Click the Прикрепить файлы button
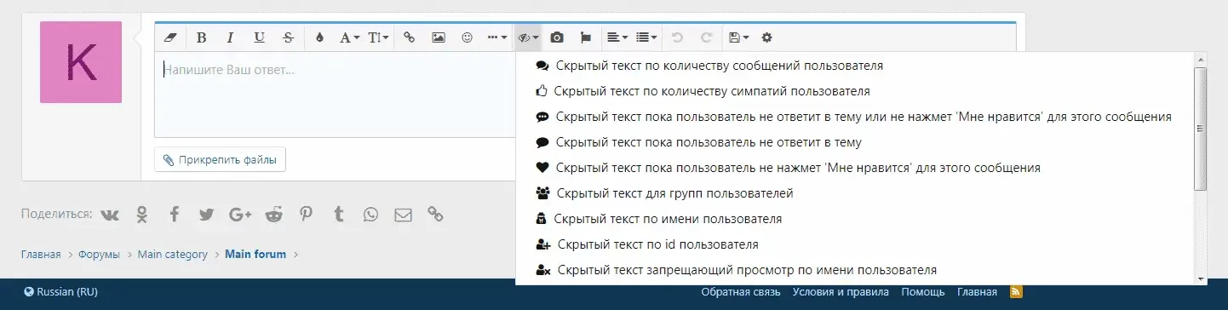The image size is (1228, 310). [220, 159]
